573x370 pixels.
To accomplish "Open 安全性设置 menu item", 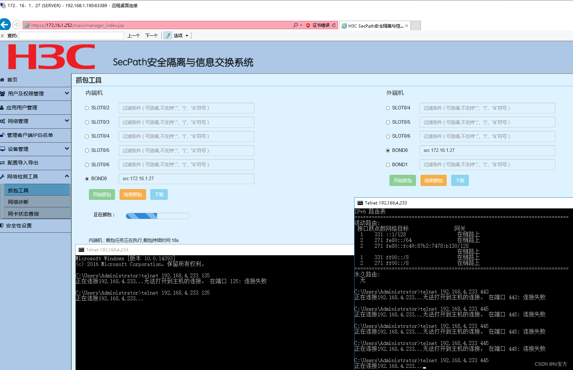I will [x=35, y=226].
